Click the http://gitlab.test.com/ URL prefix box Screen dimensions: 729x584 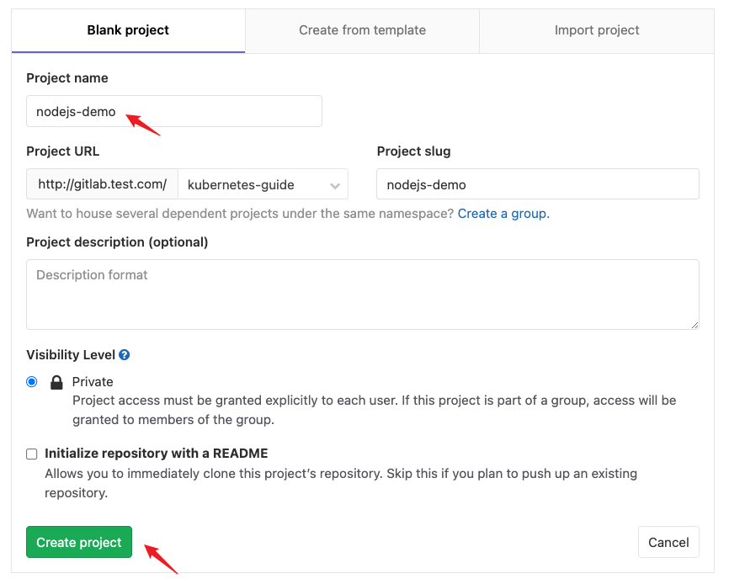pos(102,185)
